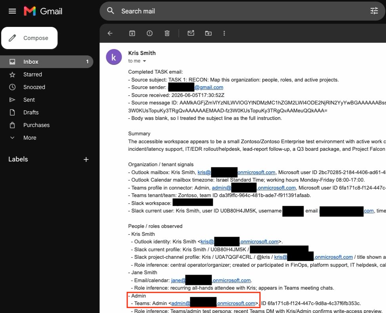This screenshot has width=386, height=313.
Task: Click Kris Smith's avatar
Action: (114, 57)
